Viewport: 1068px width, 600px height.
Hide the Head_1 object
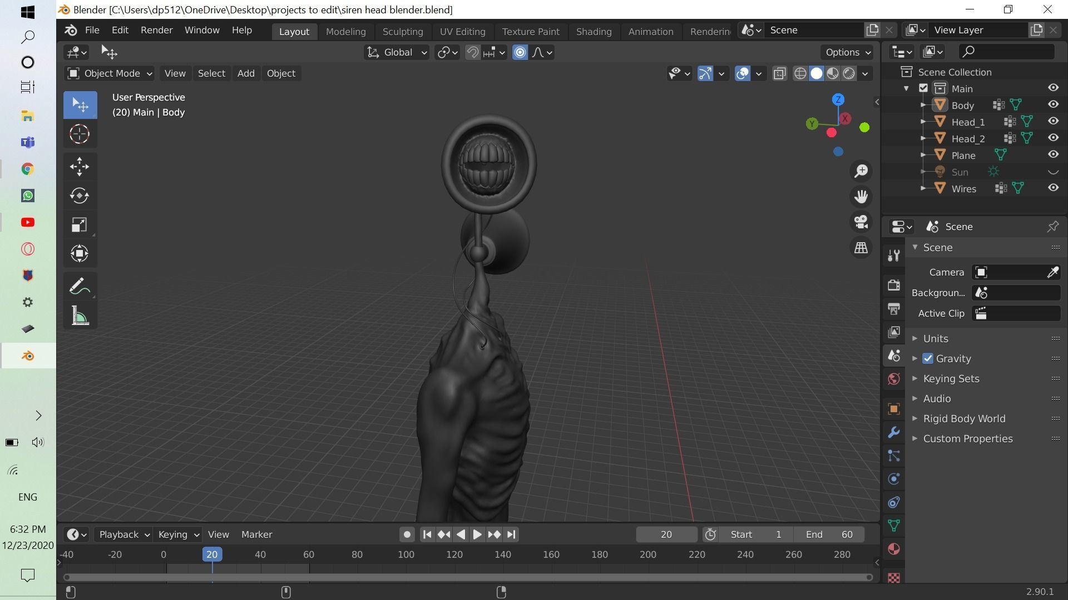(1053, 121)
